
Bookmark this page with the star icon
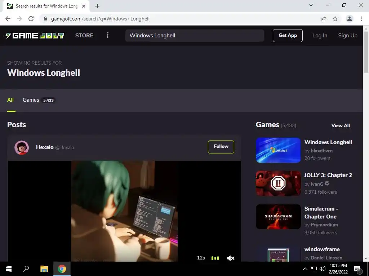click(x=335, y=19)
